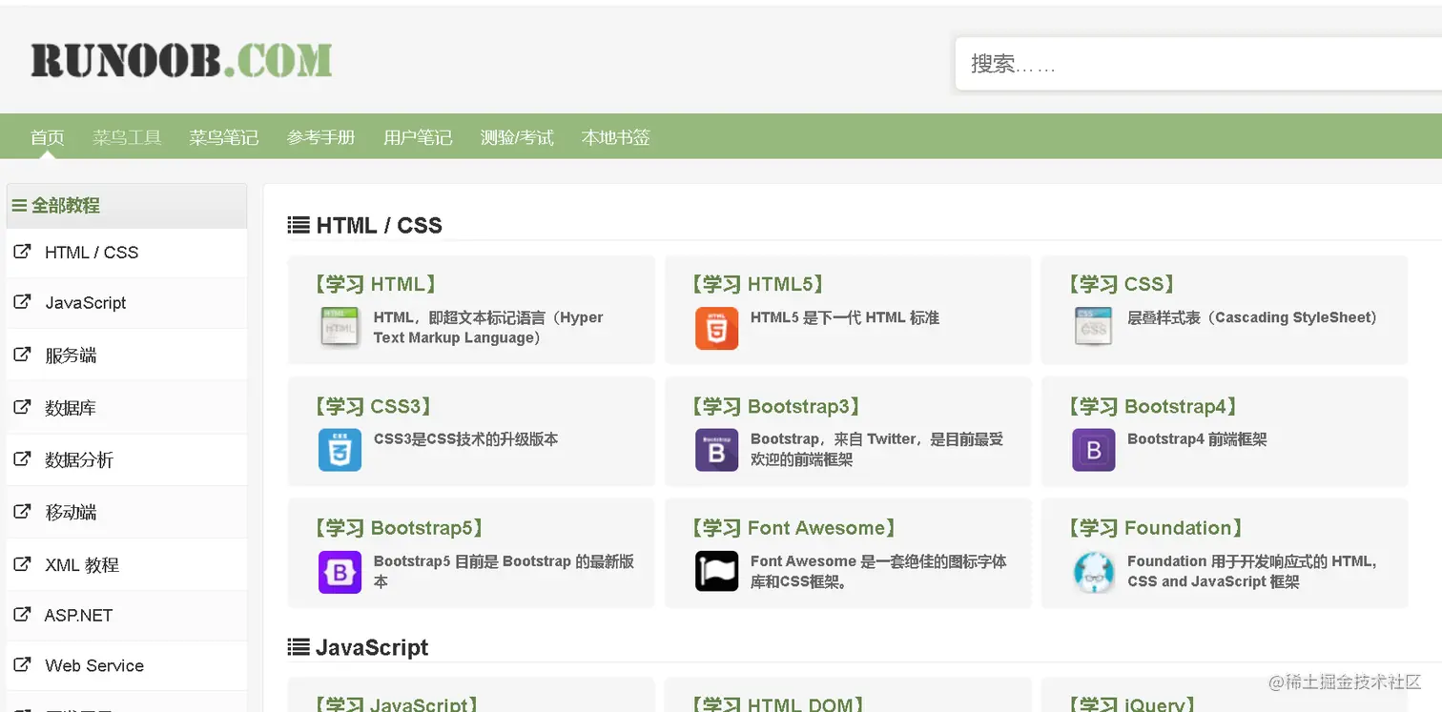Screen dimensions: 1442x712
Task: Open the 【学习 CSS】 tutorial title
Action: tap(1122, 284)
